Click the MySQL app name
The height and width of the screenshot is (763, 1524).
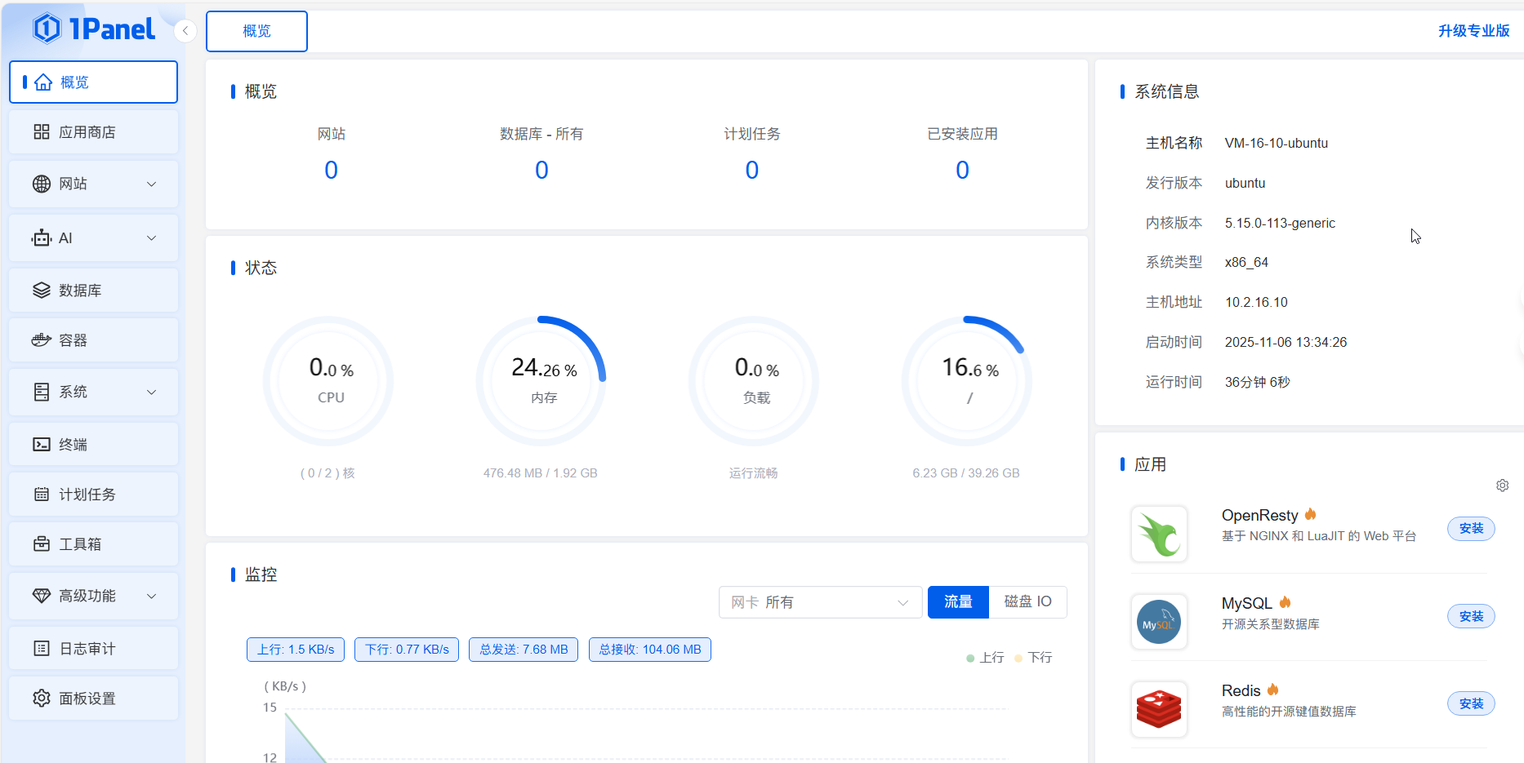(x=1247, y=603)
